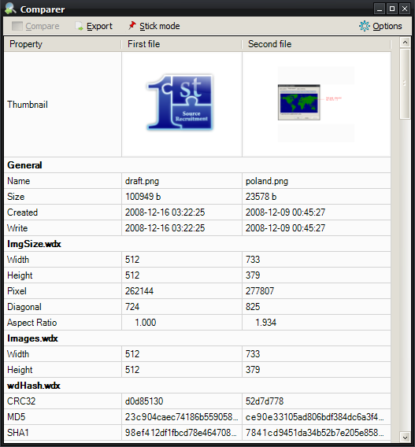Toggle Stick mode with the pin icon
Image resolution: width=415 pixels, height=447 pixels.
[132, 26]
